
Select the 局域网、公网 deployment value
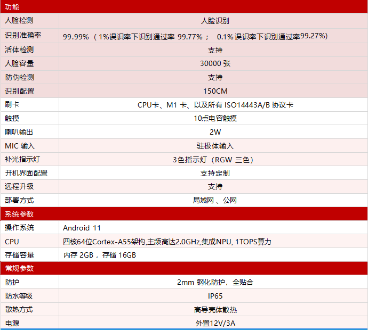tap(215, 201)
